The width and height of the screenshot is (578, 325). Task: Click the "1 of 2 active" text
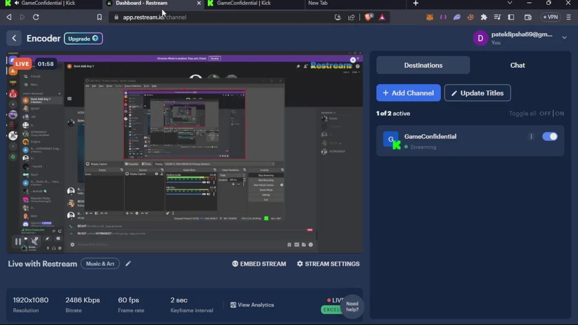tap(393, 113)
